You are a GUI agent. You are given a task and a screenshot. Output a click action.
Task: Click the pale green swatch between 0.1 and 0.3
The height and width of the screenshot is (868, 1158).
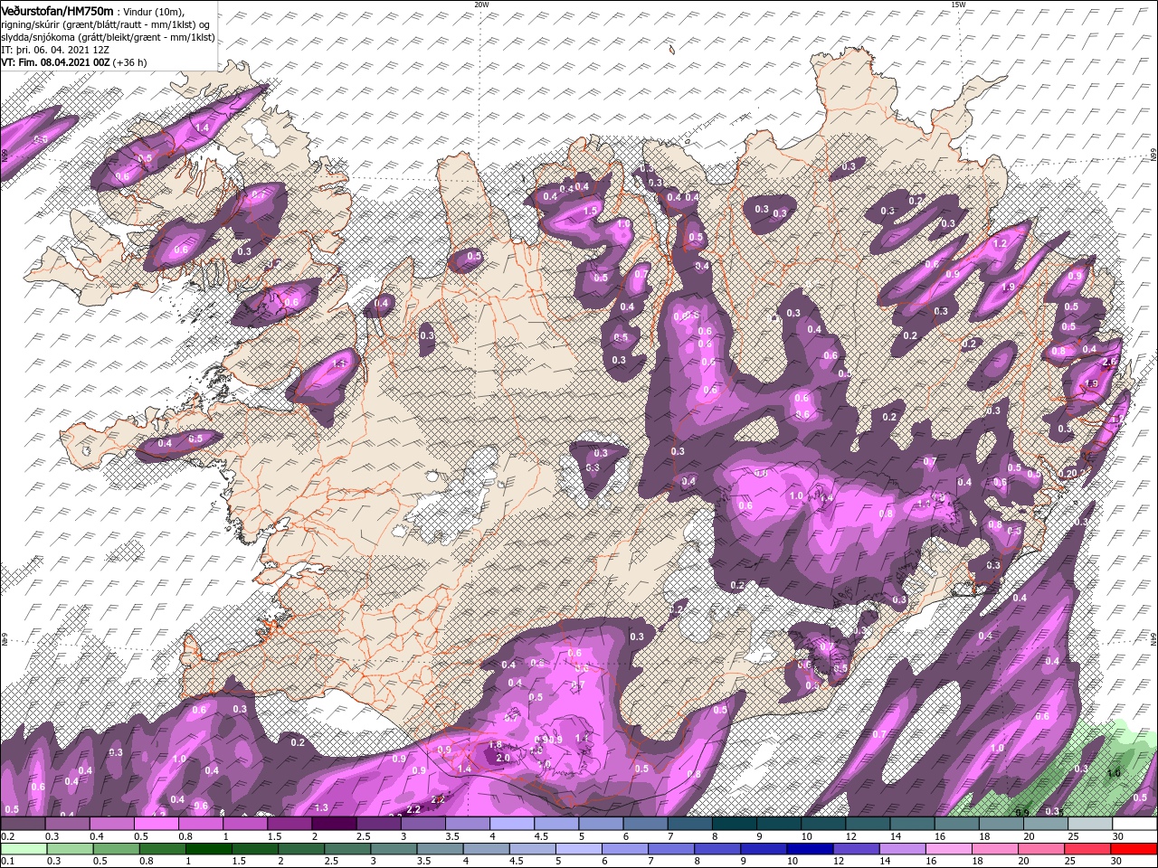tap(23, 849)
